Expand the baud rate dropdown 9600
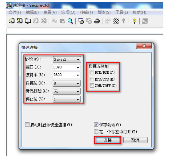 click(x=67, y=75)
